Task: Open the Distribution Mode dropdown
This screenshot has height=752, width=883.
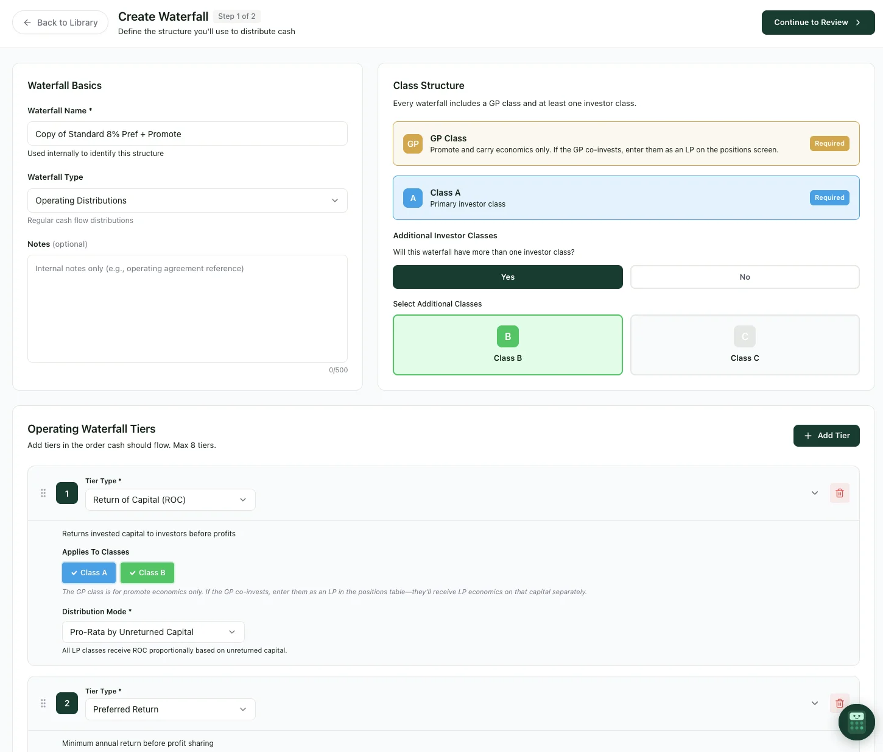Action: tap(152, 632)
